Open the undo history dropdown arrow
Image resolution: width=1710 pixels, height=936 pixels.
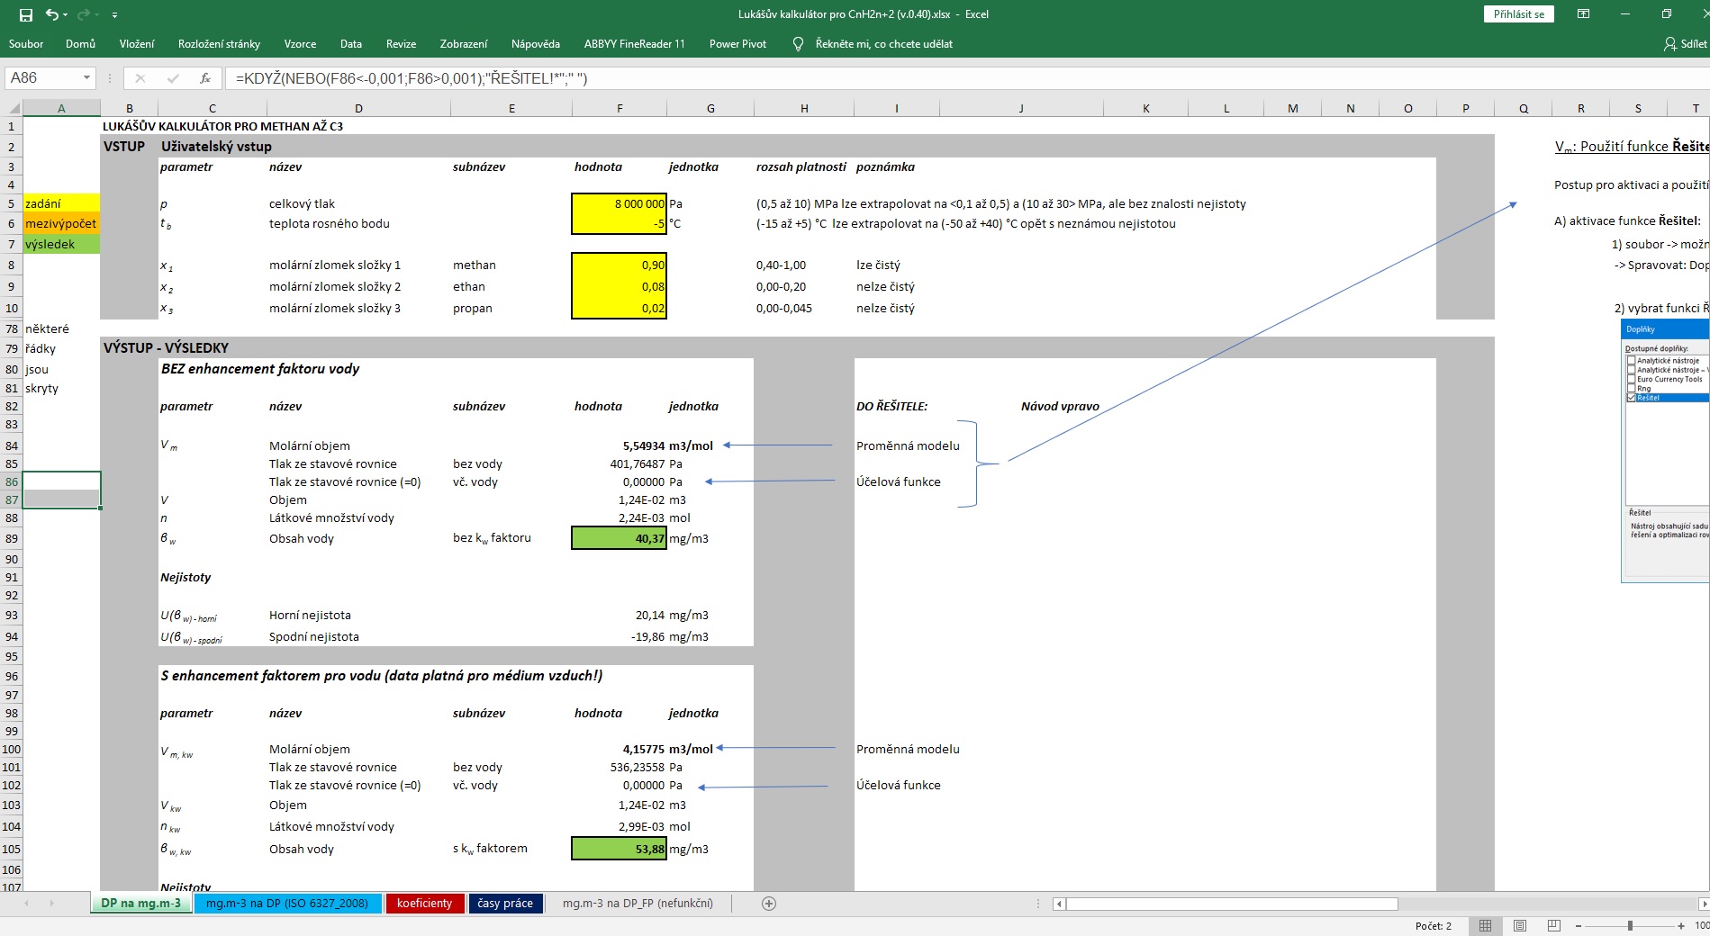click(x=66, y=15)
